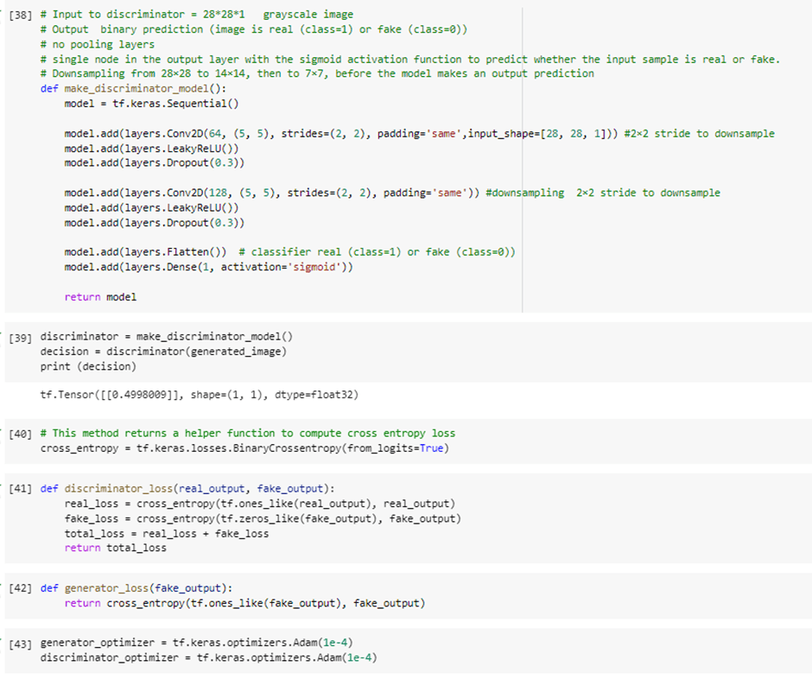Click the 'return model' line
The height and width of the screenshot is (679, 812).
pos(100,297)
